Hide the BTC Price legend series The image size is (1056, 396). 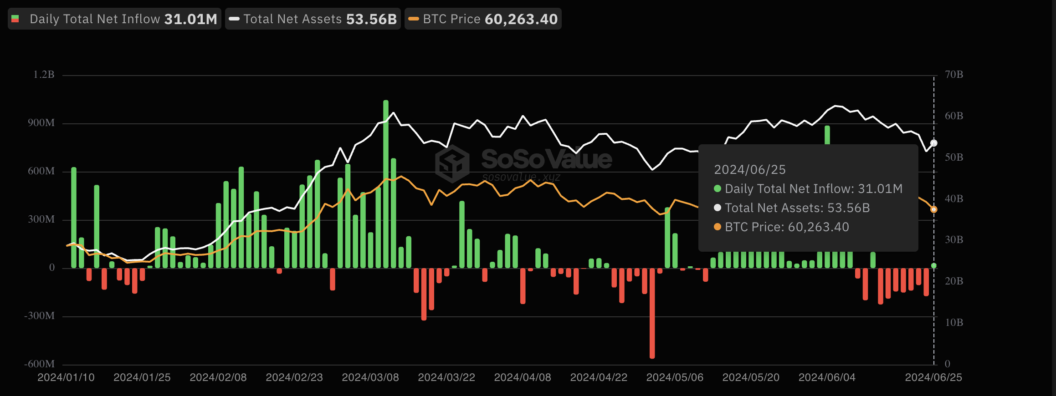483,19
